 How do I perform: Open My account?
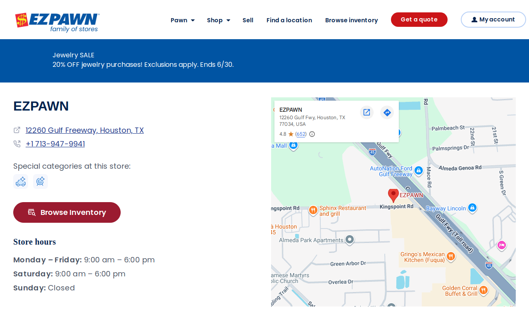[x=493, y=19]
